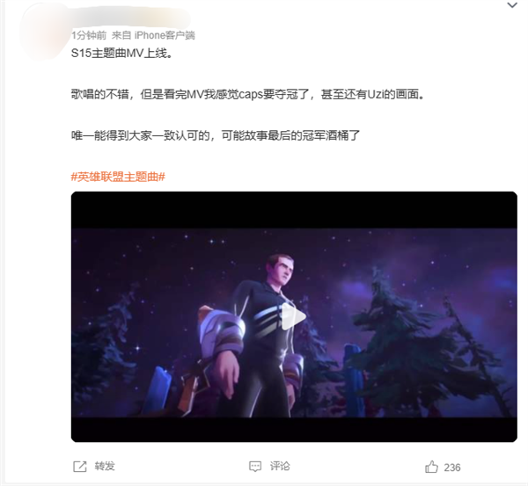Play the MV video
This screenshot has width=528, height=486.
click(294, 317)
